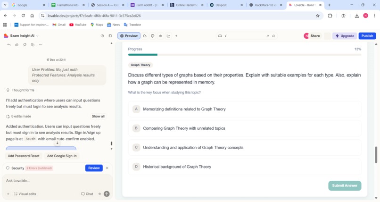Open the Chrome three-dot menu
Screen dimensions: 380x202
click(374, 16)
